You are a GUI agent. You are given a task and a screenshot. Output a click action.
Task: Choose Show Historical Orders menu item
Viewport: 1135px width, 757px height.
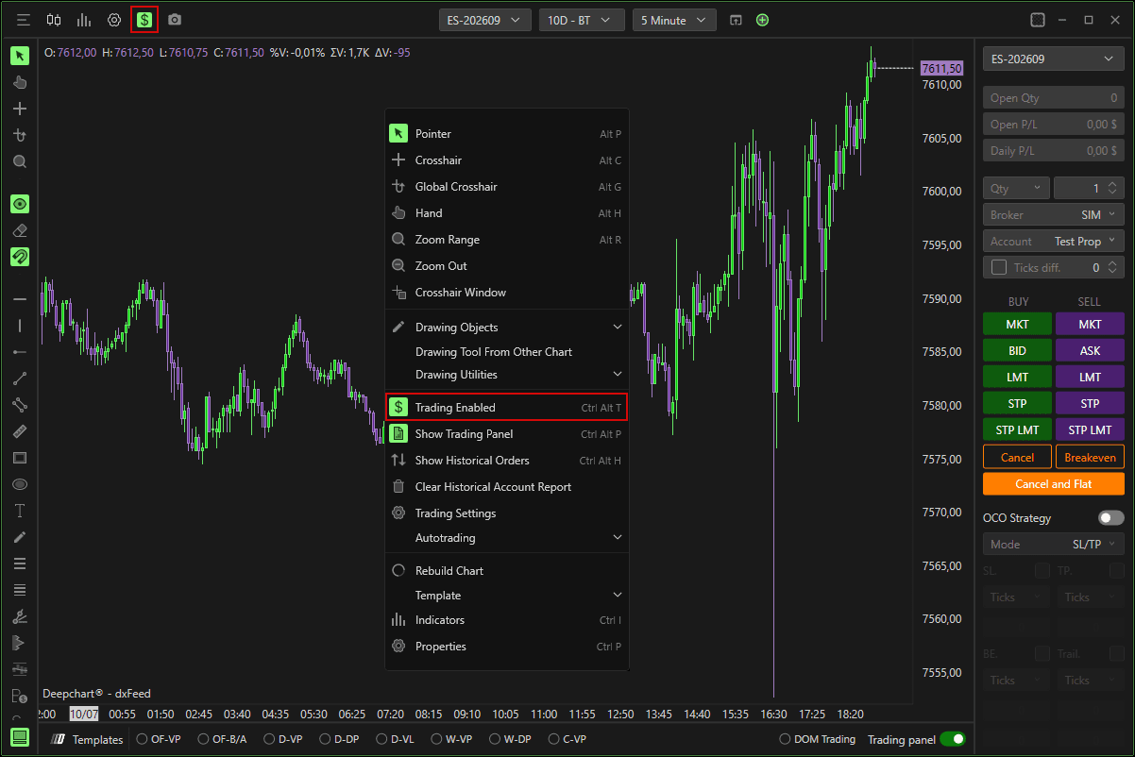pyautogui.click(x=506, y=461)
